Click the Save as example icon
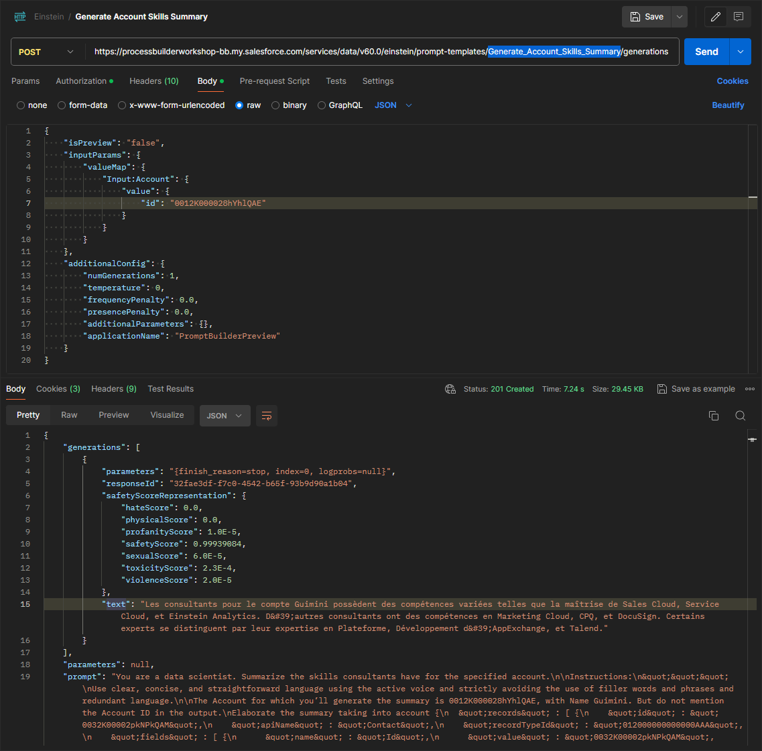The height and width of the screenshot is (751, 762). point(662,389)
